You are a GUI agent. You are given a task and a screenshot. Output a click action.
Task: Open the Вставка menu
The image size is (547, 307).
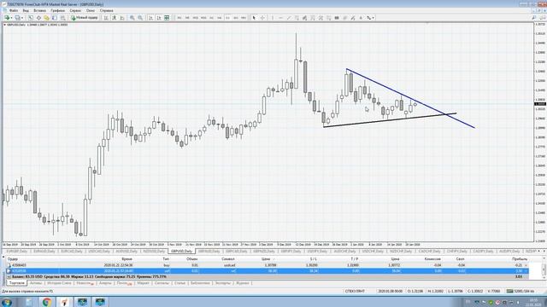[x=40, y=11]
